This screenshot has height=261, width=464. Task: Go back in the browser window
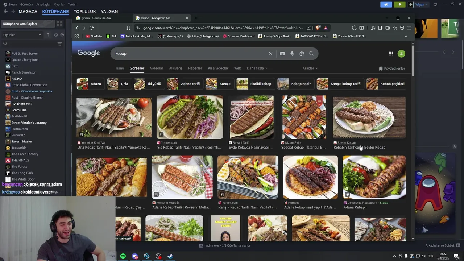click(x=77, y=28)
